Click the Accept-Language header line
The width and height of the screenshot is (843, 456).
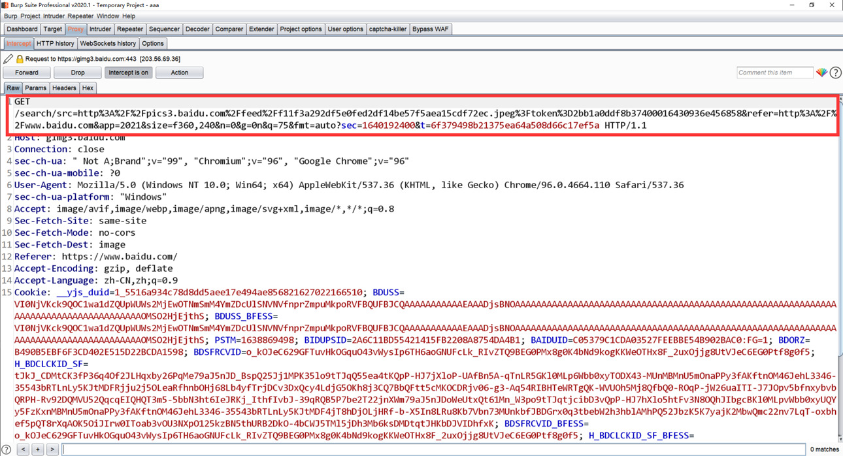pos(96,280)
